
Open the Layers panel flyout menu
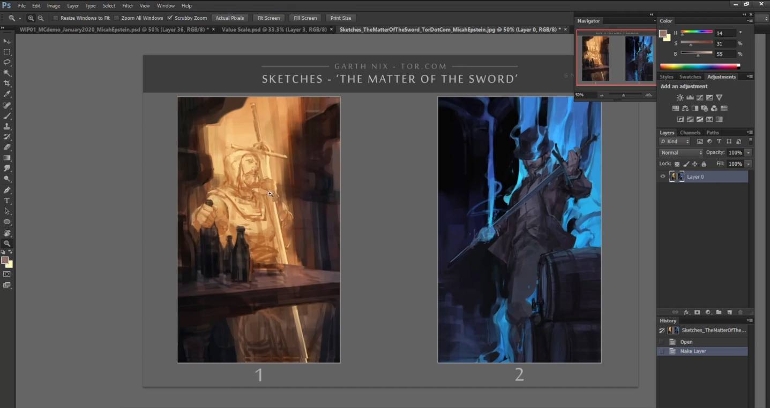point(750,132)
